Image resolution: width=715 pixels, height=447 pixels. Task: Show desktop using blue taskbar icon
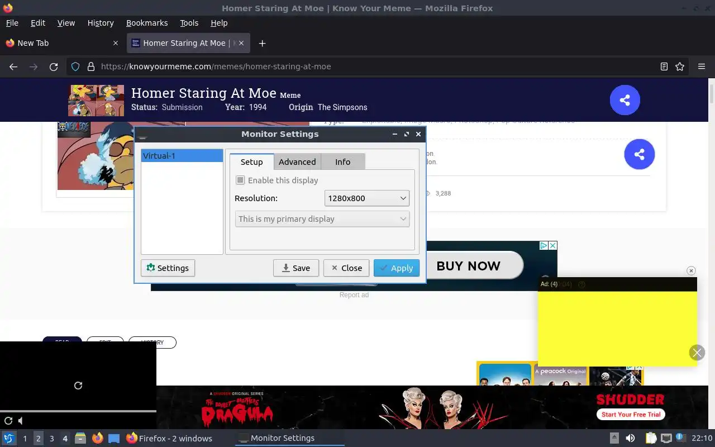tap(114, 438)
